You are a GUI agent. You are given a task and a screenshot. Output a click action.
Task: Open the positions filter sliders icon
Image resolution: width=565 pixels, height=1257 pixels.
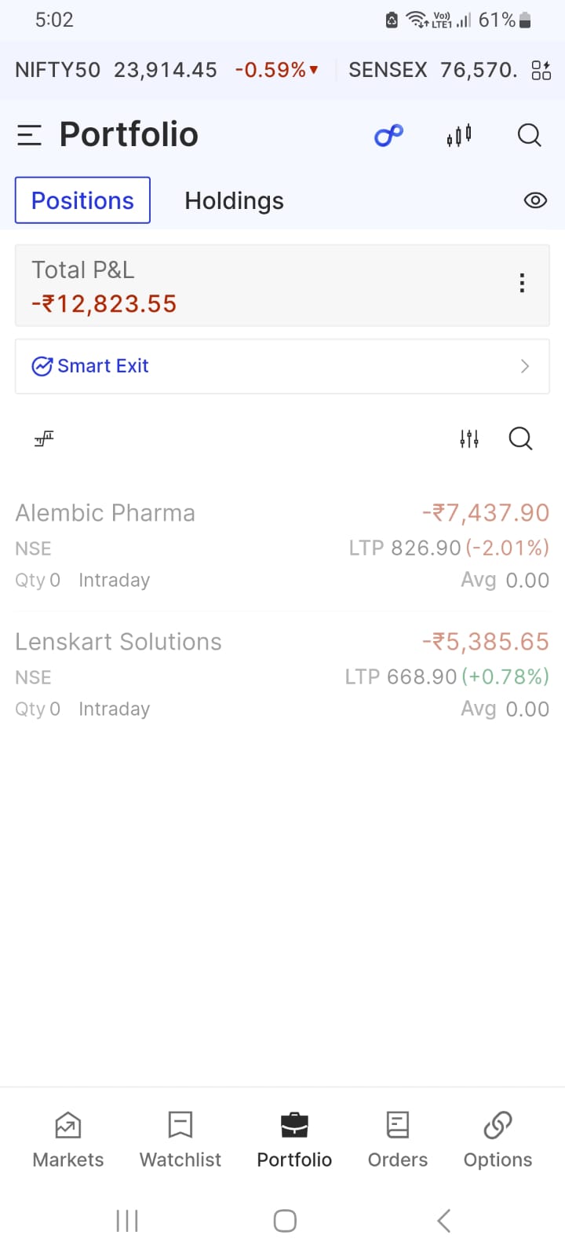pos(469,438)
